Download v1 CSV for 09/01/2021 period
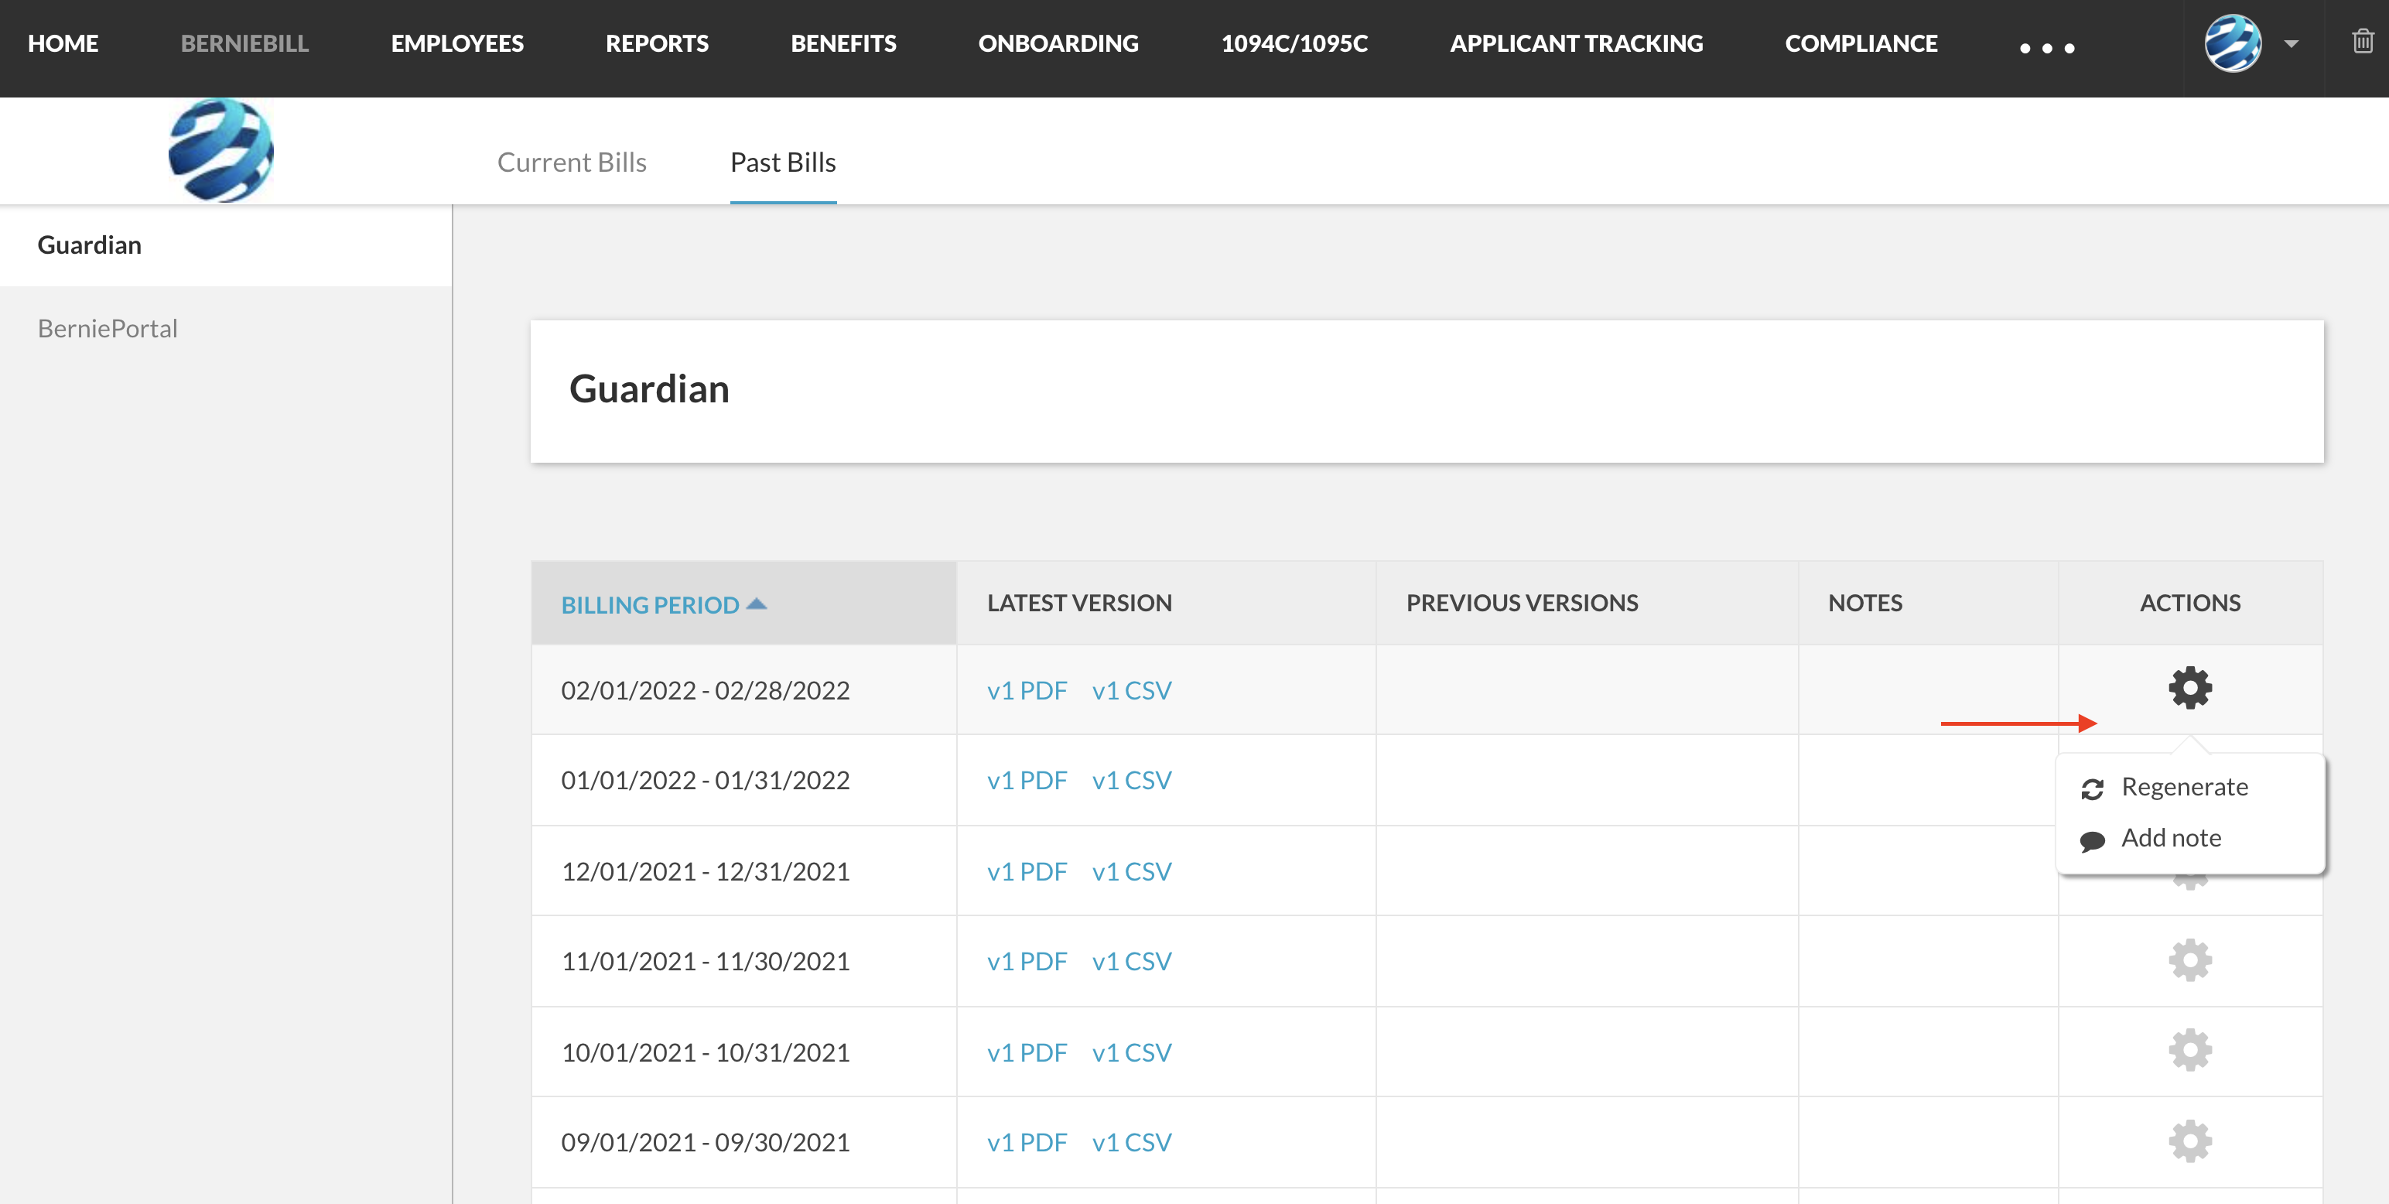The height and width of the screenshot is (1204, 2389). 1131,1143
